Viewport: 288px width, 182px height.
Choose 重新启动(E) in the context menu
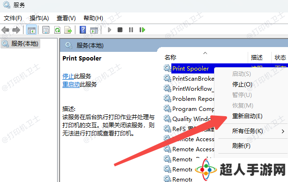point(247,116)
